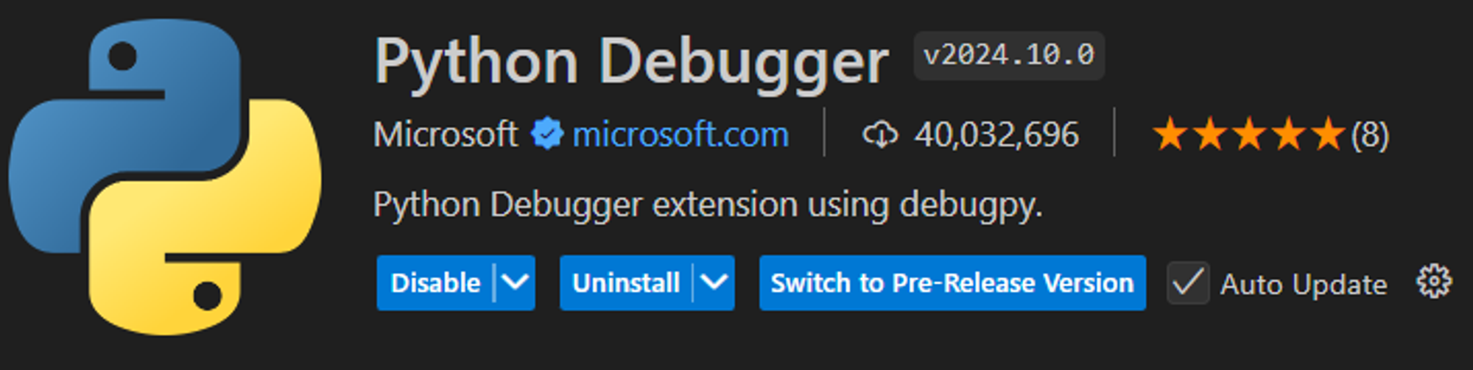Click the Python logo extension icon
This screenshot has width=1473, height=370.
pos(165,177)
